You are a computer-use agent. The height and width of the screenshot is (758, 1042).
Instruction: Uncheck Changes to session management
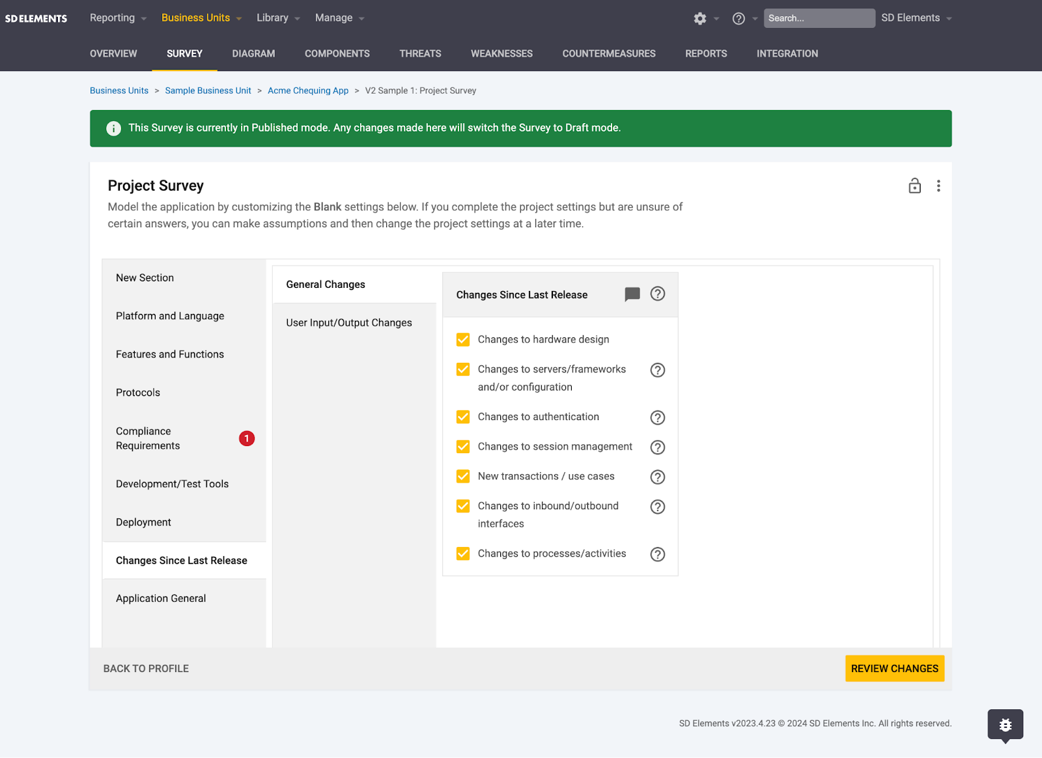tap(463, 447)
